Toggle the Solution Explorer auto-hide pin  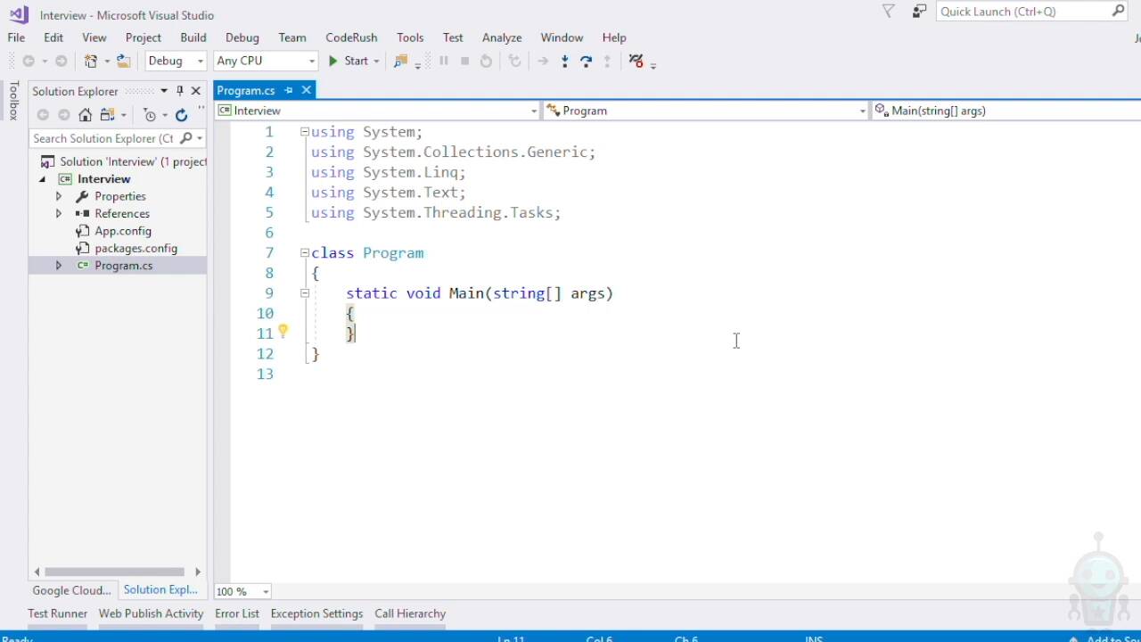(179, 91)
